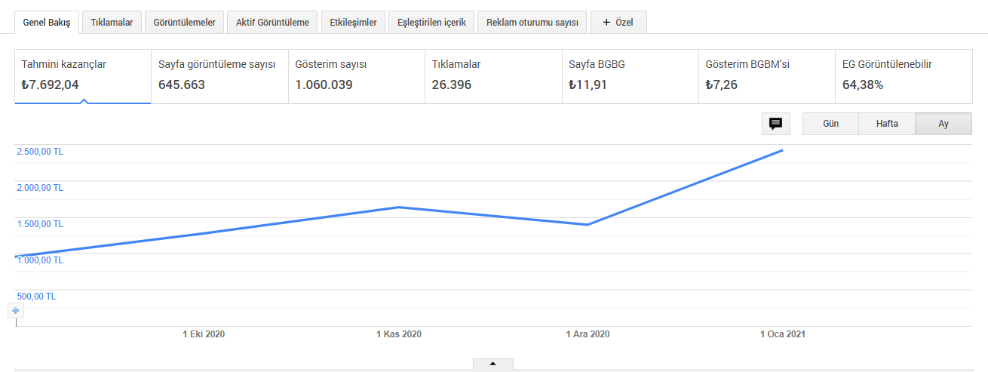Click the chart annotations comment icon
Screen dimensions: 988x372
tap(775, 124)
